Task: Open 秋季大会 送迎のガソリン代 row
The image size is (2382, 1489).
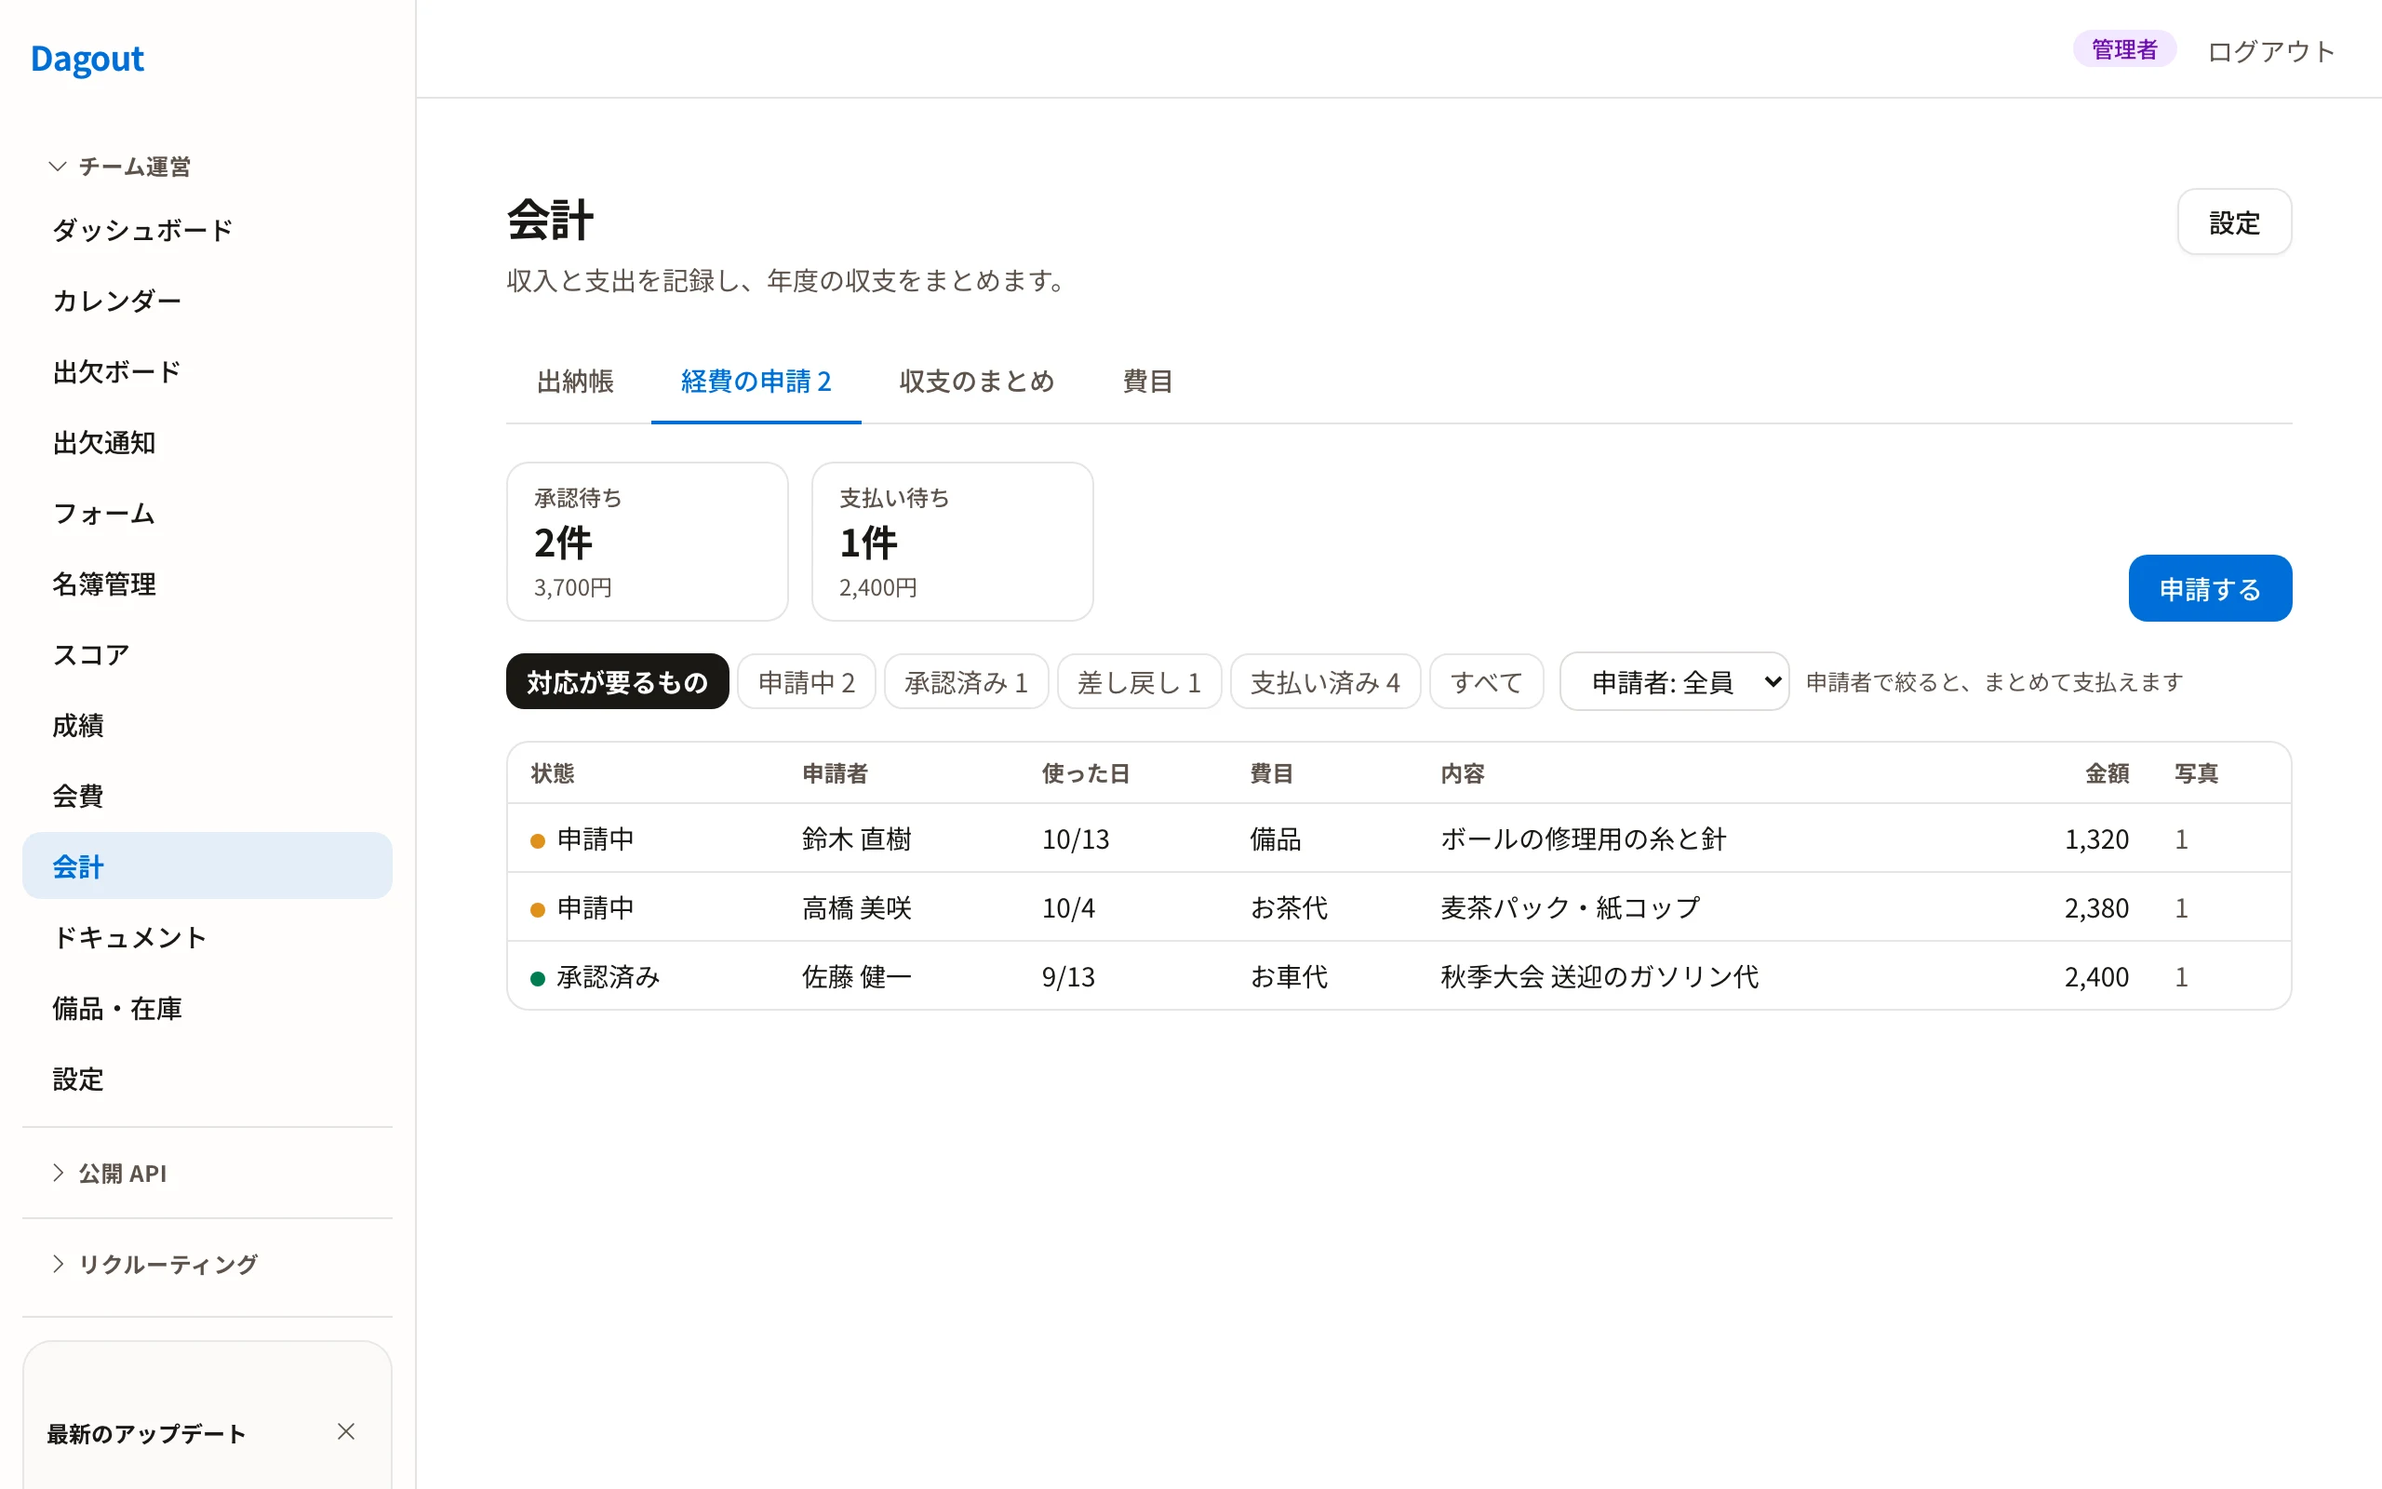Action: coord(1398,976)
